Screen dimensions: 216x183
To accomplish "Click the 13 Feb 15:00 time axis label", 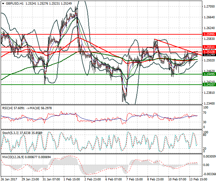I will (x=198, y=179).
